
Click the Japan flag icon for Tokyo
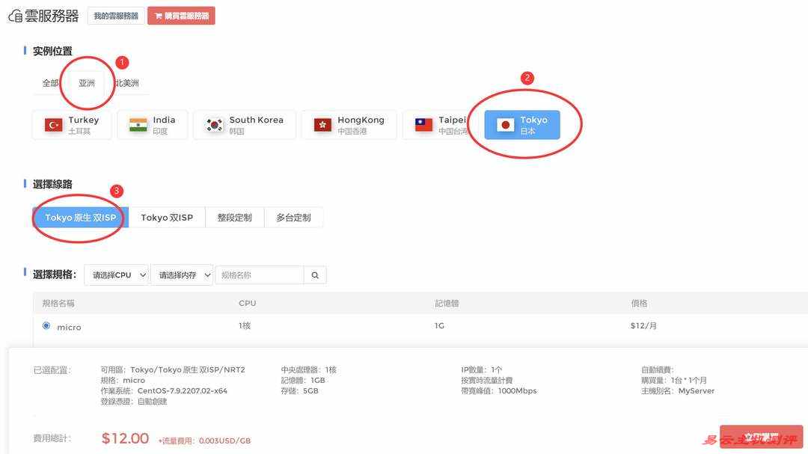pyautogui.click(x=506, y=125)
